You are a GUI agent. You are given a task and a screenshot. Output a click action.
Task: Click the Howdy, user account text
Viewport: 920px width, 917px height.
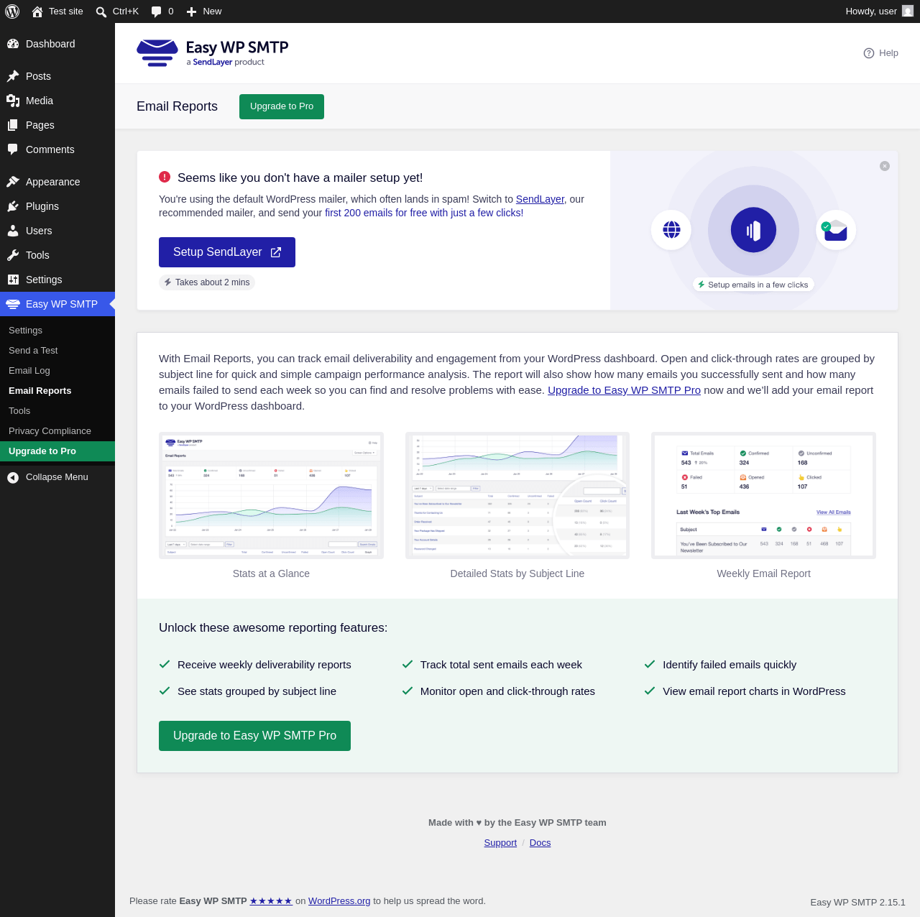click(x=871, y=11)
